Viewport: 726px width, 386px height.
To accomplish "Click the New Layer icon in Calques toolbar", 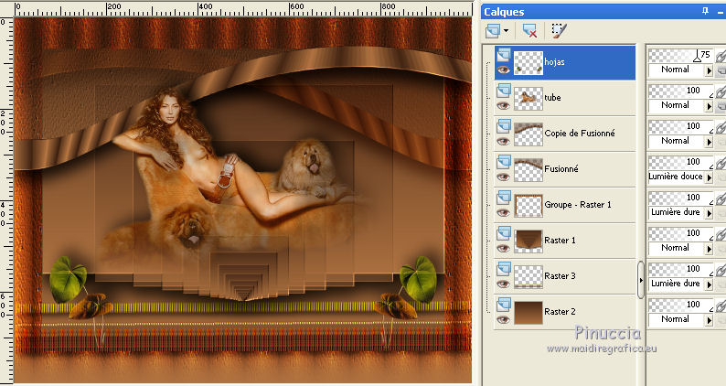I will (x=495, y=30).
